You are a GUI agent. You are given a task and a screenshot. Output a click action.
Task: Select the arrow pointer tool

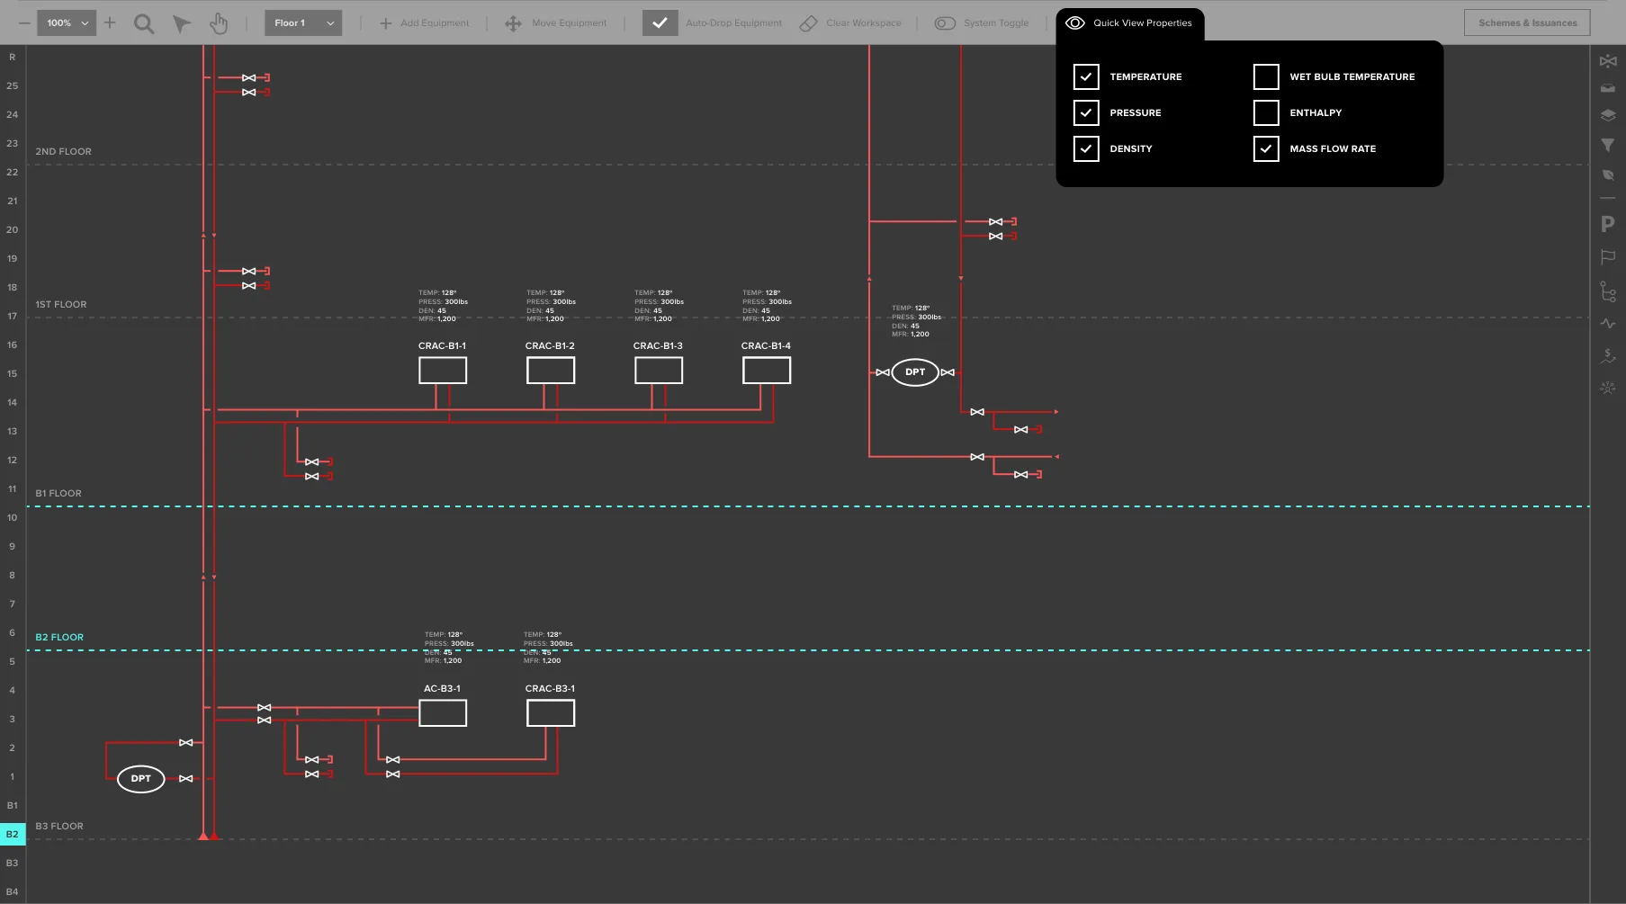182,23
